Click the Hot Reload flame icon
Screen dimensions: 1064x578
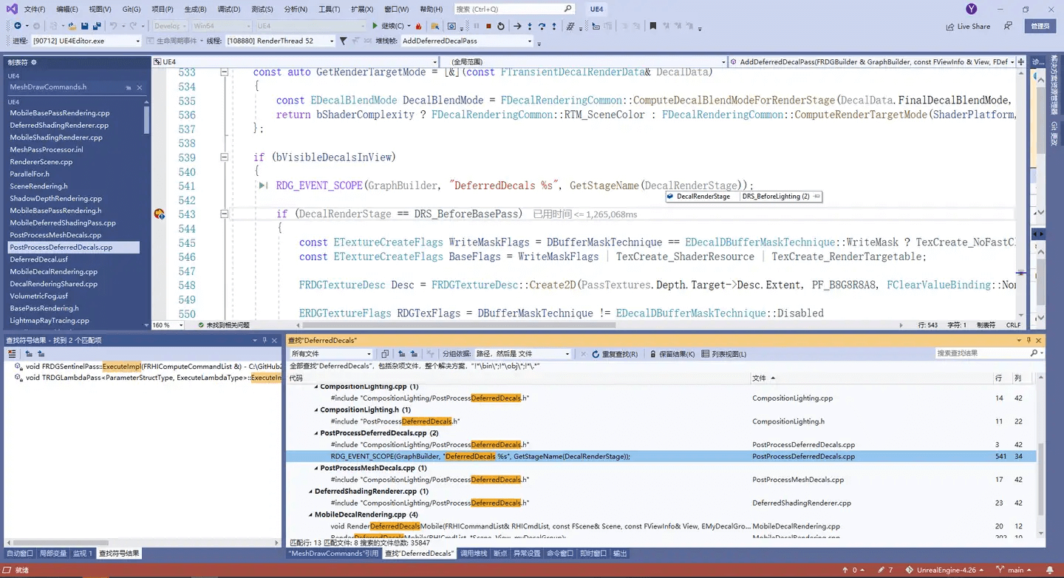[x=418, y=26]
